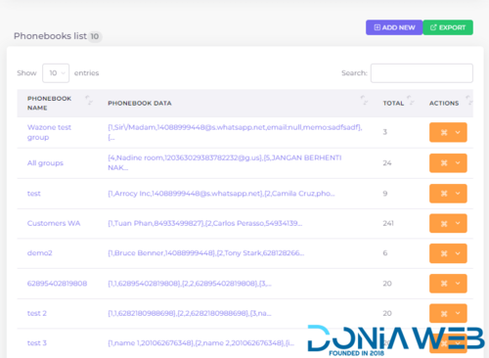The image size is (489, 358).
Task: Expand actions chevron for Customers WA row
Action: pyautogui.click(x=458, y=223)
